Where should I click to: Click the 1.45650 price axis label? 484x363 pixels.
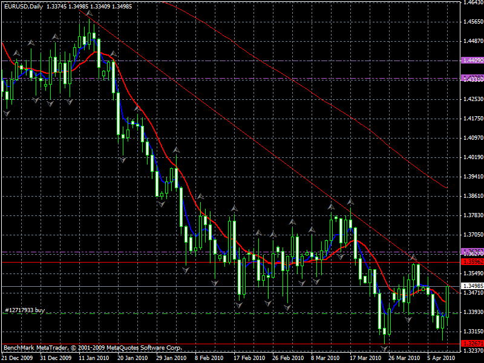pyautogui.click(x=473, y=22)
